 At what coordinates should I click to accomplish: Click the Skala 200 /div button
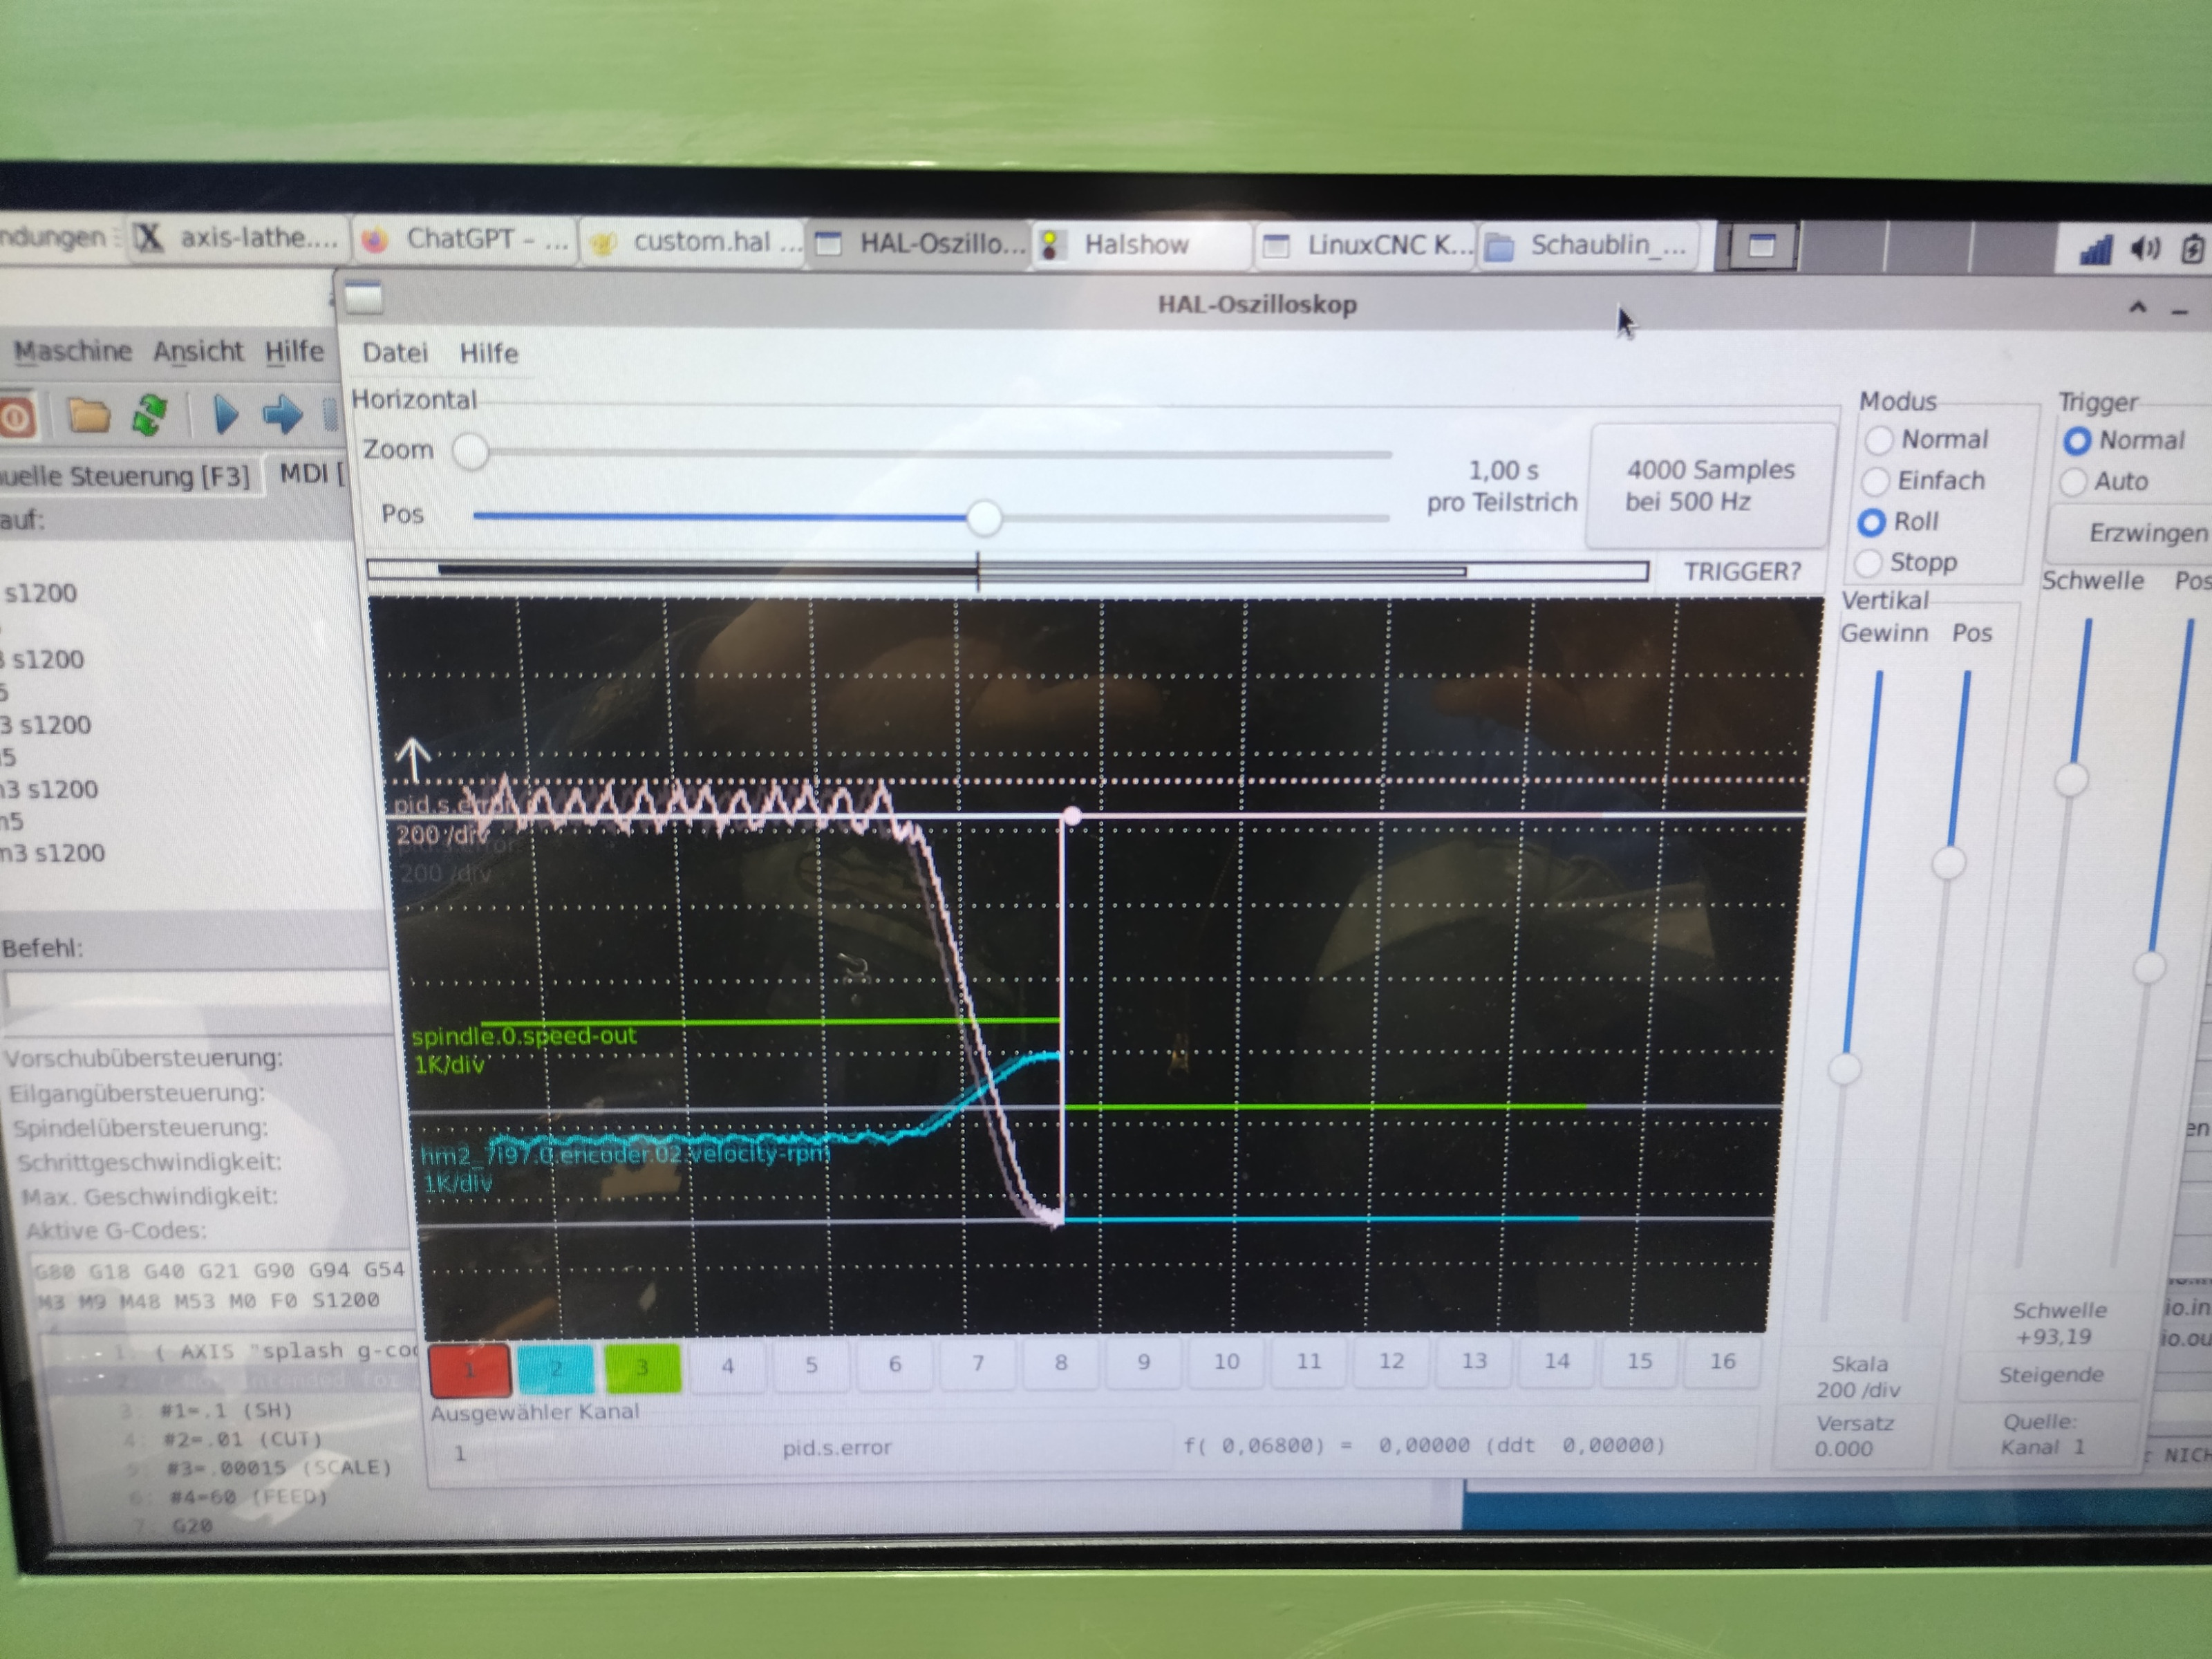point(1858,1377)
